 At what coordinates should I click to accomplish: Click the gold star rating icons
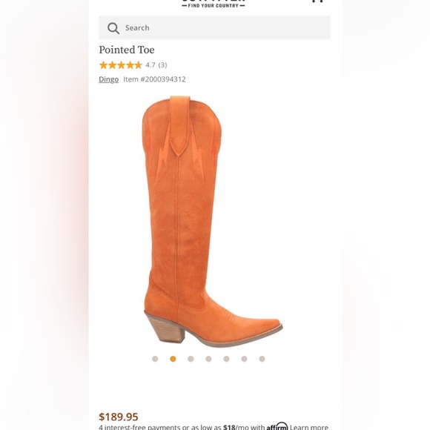[x=121, y=65]
